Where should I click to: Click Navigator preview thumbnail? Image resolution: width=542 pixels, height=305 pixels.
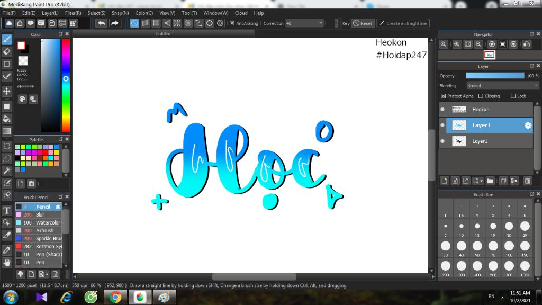click(490, 55)
